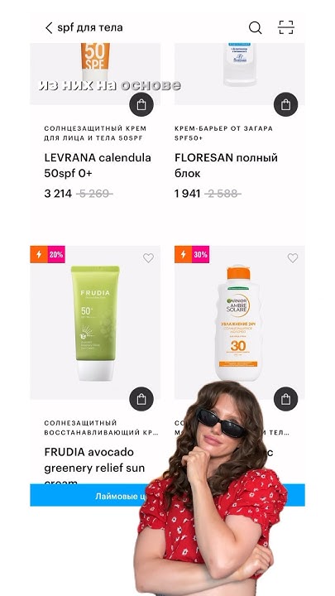Click the 30% flash discount badge
335x596 pixels.
(192, 254)
